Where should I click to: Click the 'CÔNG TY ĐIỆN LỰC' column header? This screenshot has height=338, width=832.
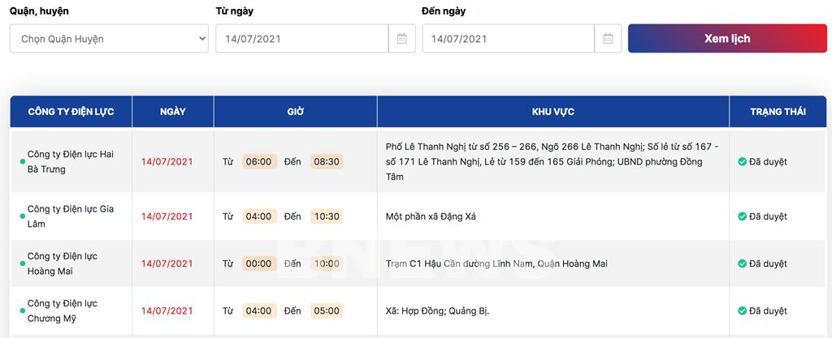[x=71, y=112]
